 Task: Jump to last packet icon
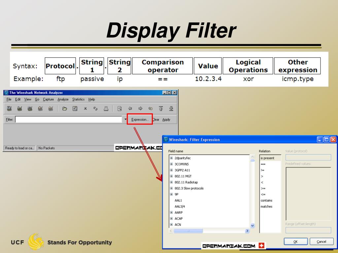tap(171, 109)
